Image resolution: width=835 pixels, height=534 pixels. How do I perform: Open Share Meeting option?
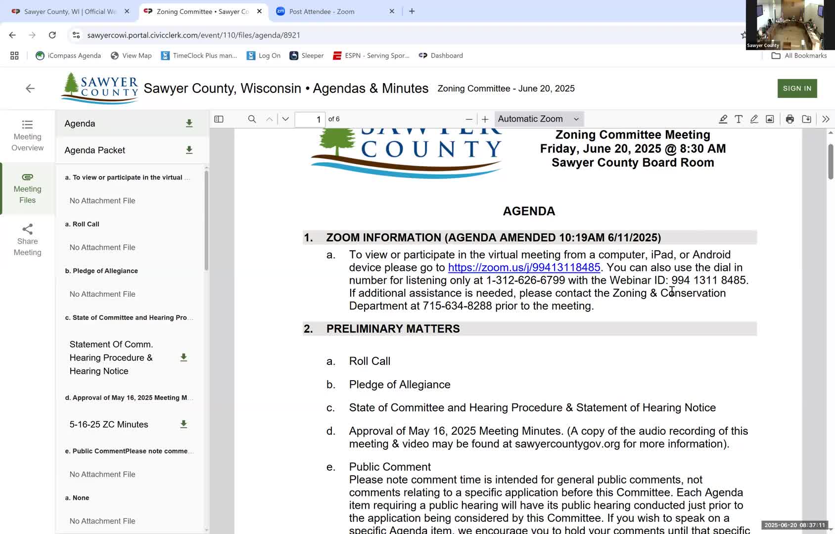pos(27,241)
